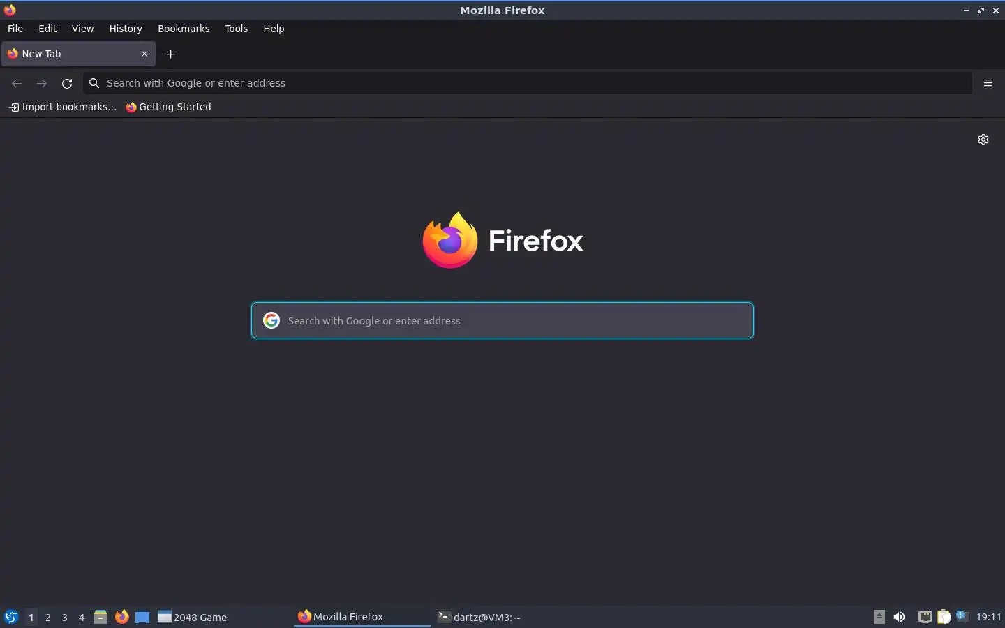Image resolution: width=1005 pixels, height=628 pixels.
Task: Switch to workspace 3
Action: click(x=65, y=617)
